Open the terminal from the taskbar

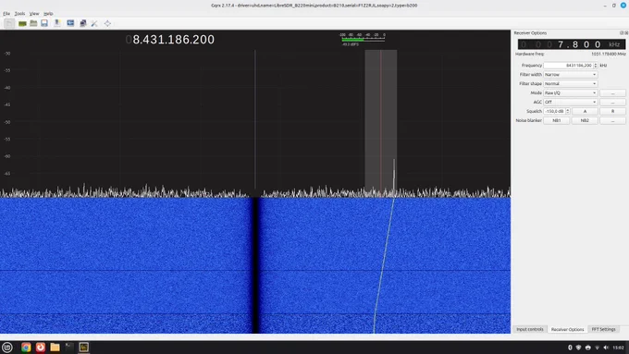click(69, 348)
